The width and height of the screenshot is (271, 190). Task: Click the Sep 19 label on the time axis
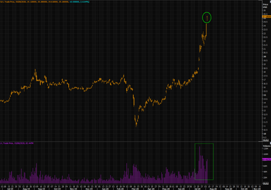click(x=41, y=189)
